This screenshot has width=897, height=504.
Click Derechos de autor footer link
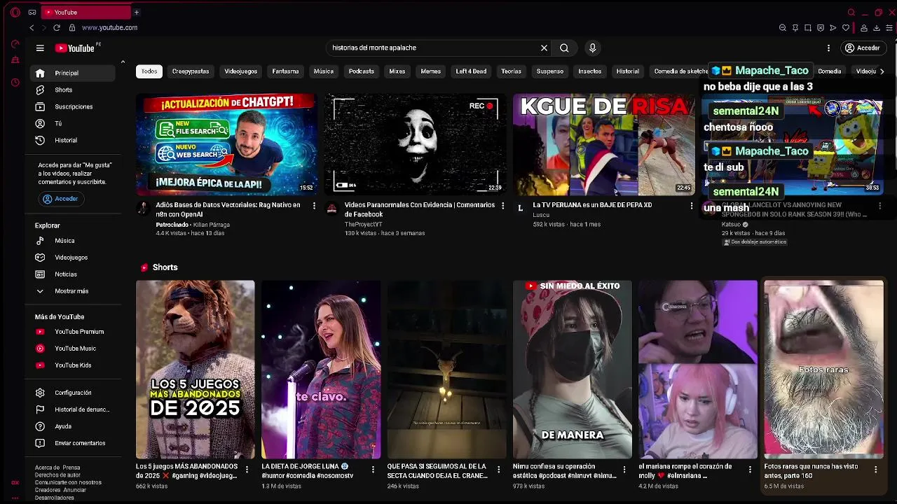[x=58, y=475]
